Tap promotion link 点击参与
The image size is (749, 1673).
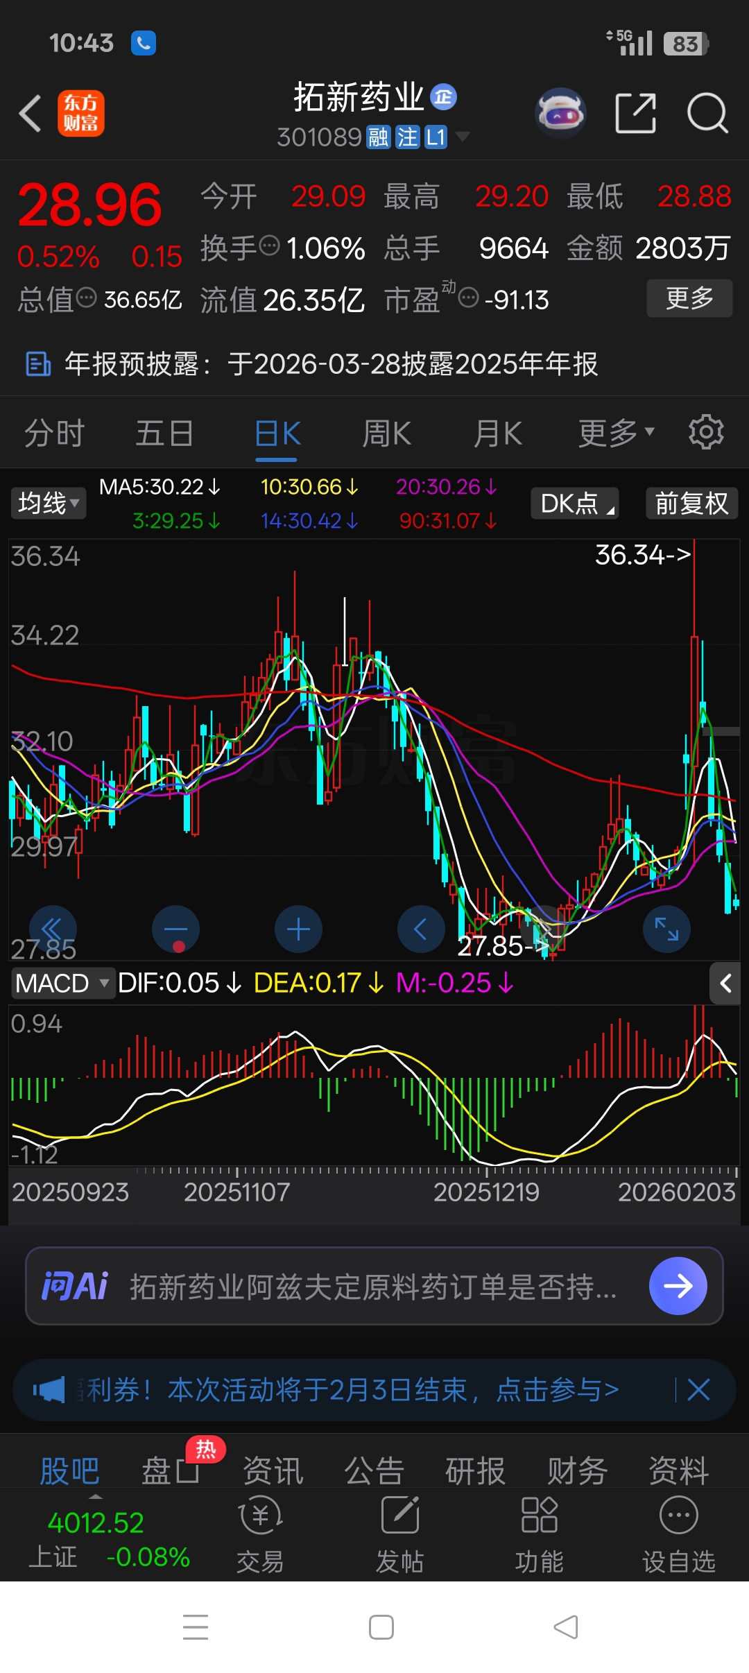pyautogui.click(x=557, y=1390)
